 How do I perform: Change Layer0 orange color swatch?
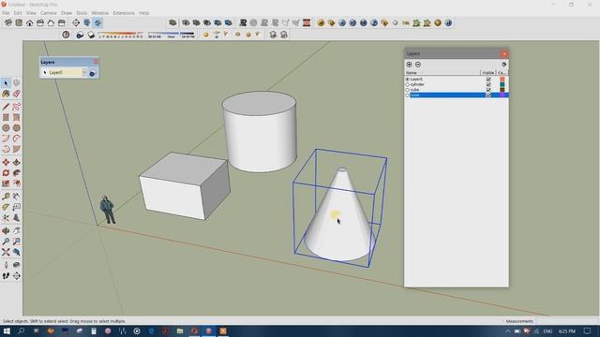pos(502,79)
